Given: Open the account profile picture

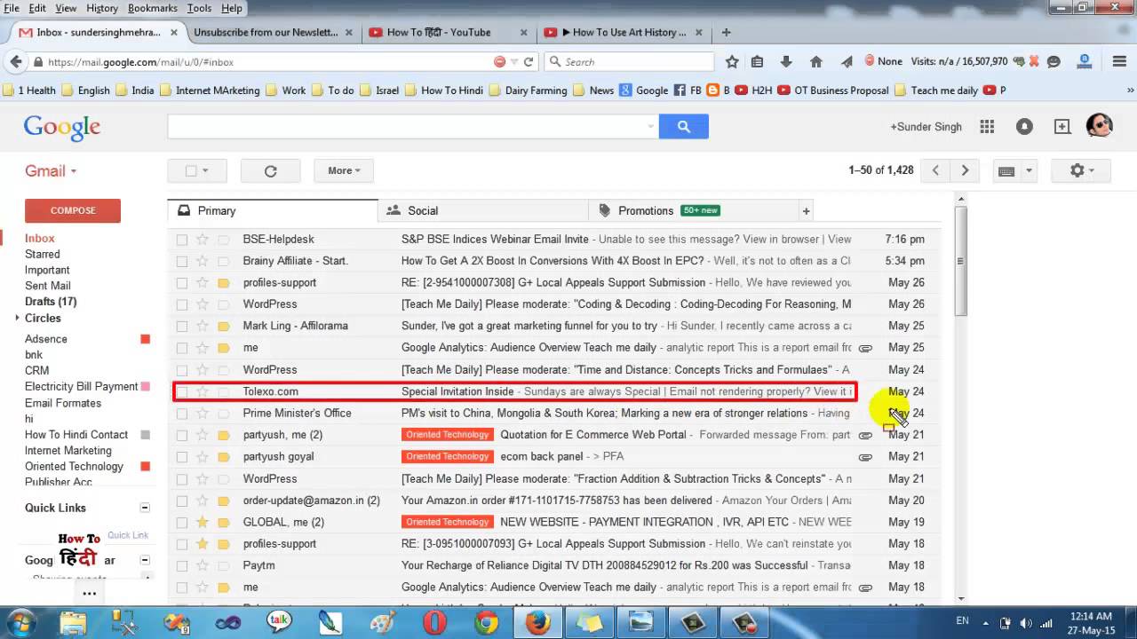Looking at the screenshot, I should tap(1099, 126).
